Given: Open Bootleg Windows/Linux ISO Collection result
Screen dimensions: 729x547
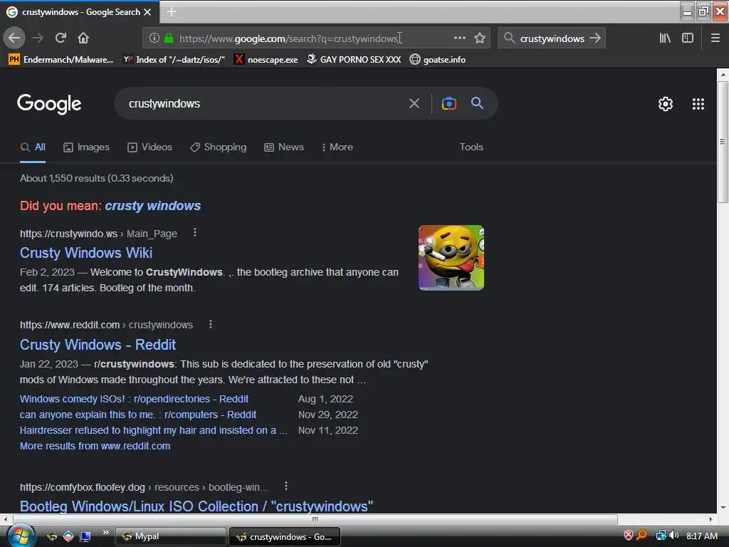Looking at the screenshot, I should (x=196, y=506).
